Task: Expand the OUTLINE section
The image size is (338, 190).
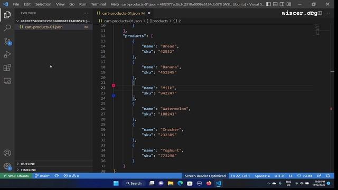Action: [54, 164]
